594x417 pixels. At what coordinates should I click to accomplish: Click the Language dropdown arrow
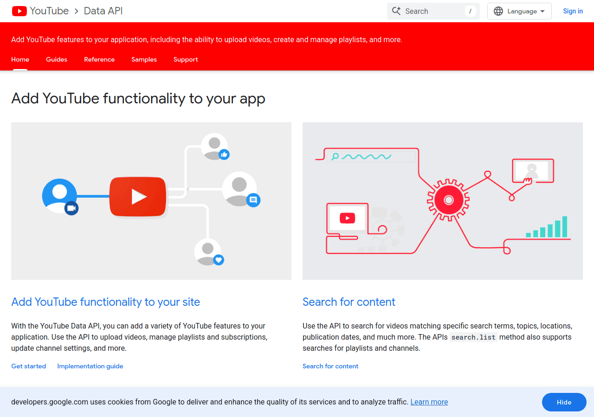pos(542,11)
